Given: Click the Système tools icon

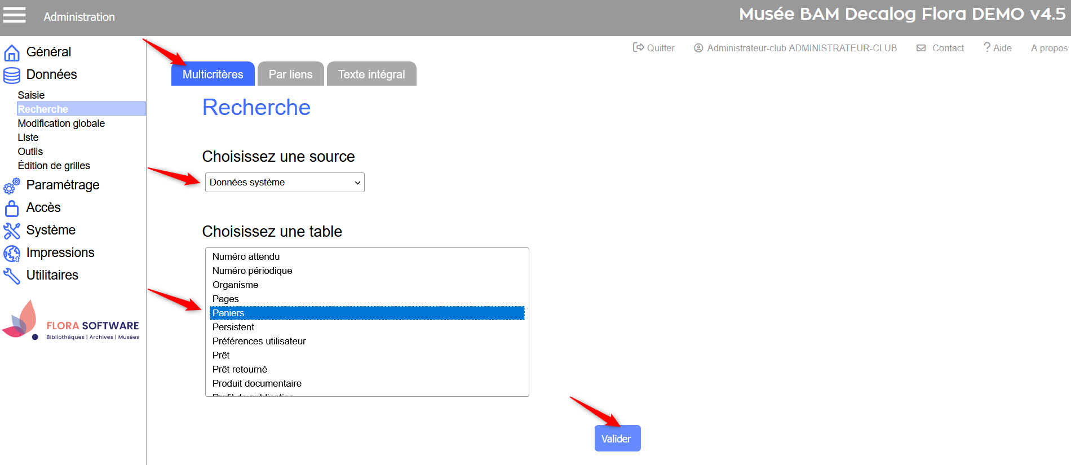Looking at the screenshot, I should point(12,231).
